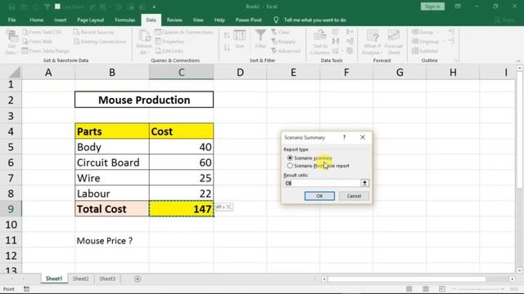Click the help question mark in Scenario Summary
The image size is (524, 294).
[344, 137]
